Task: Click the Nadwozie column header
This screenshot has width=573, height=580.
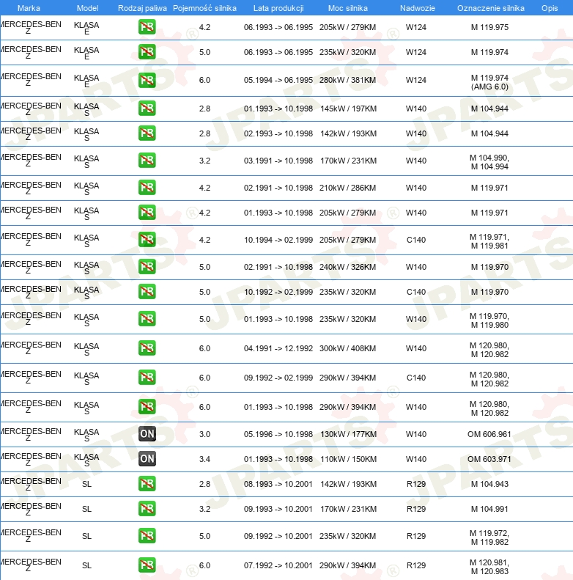Action: tap(415, 7)
